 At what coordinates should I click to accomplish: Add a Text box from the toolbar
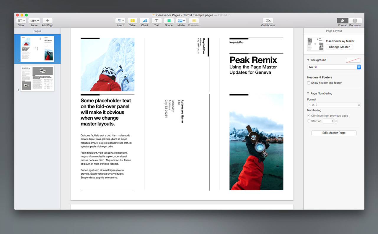pyautogui.click(x=157, y=21)
